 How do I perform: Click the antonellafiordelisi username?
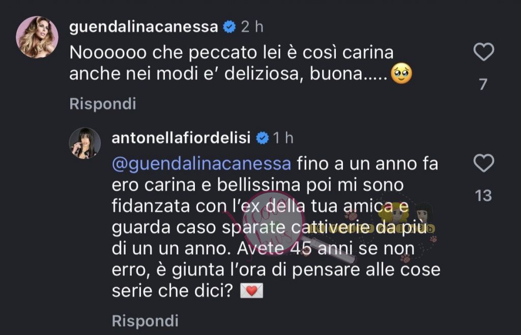pyautogui.click(x=182, y=137)
